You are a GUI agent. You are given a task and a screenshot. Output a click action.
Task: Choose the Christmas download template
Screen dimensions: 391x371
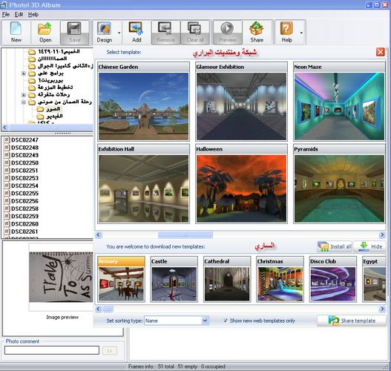point(280,279)
